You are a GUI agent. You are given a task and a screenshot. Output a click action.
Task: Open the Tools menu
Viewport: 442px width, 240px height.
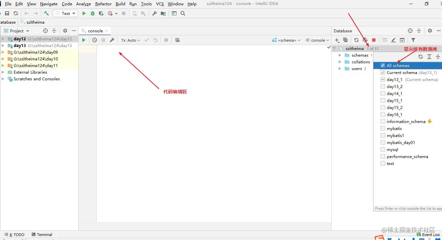click(146, 4)
